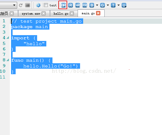The width and height of the screenshot is (162, 135).
Task: Click the >R run-in-terminal icon
Action: [78, 5]
